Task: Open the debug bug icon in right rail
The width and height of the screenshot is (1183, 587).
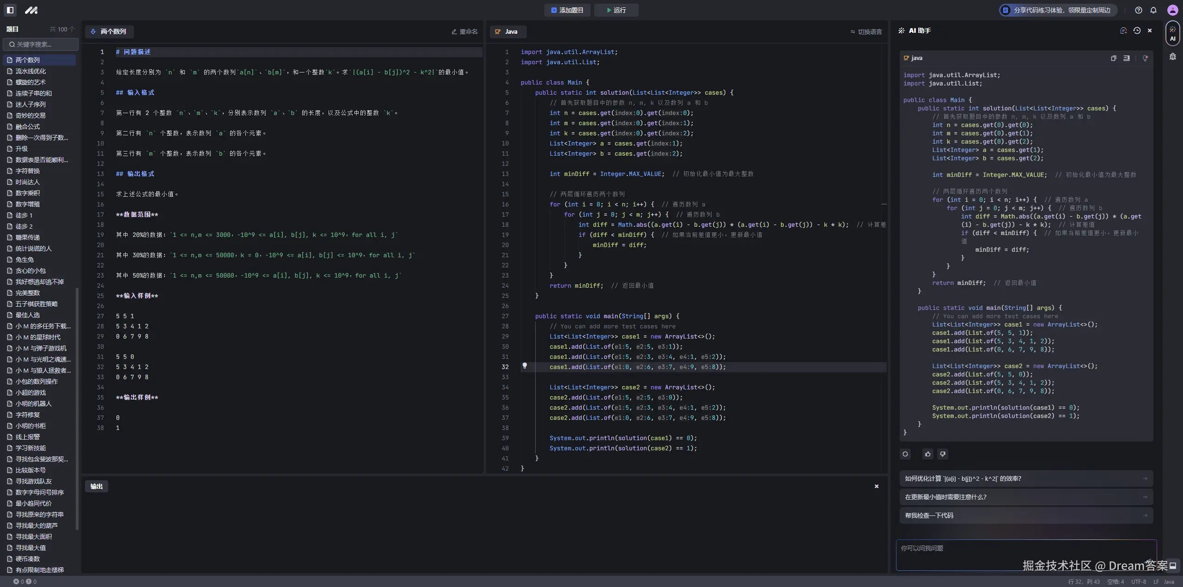Action: click(1173, 56)
